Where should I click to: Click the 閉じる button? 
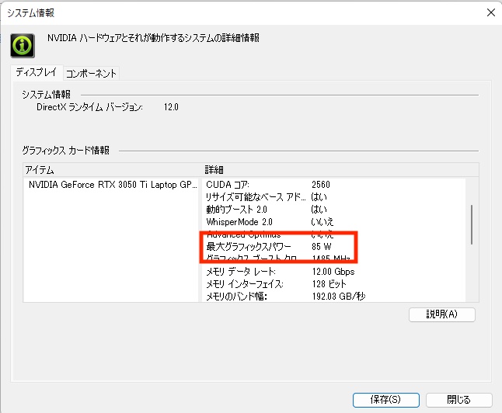pos(458,400)
